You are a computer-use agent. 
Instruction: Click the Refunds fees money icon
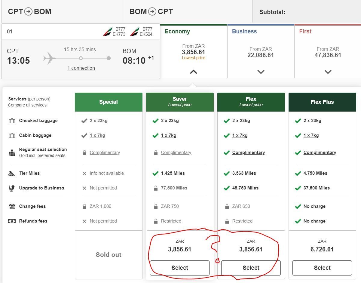12,221
